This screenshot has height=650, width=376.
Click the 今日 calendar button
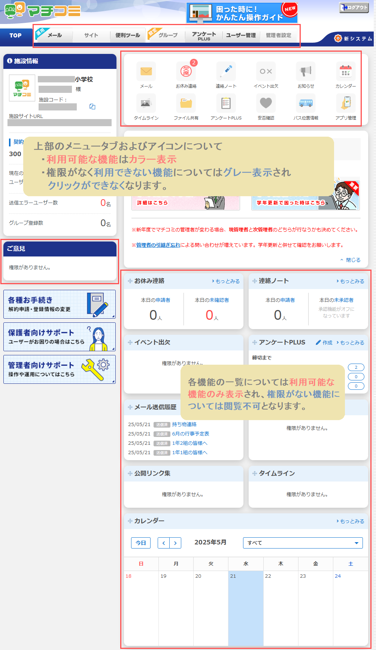(x=141, y=543)
